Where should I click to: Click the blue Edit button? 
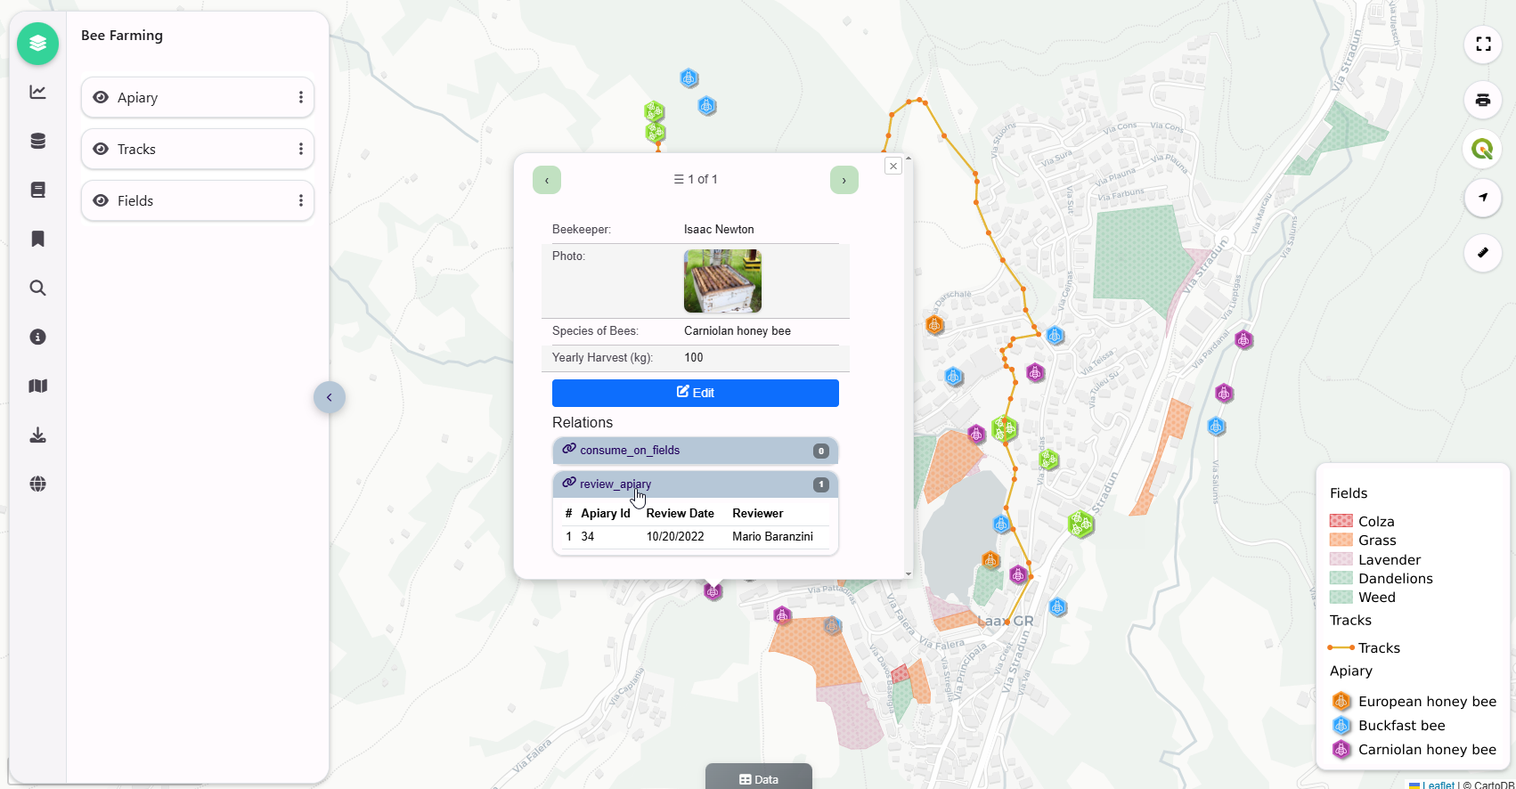coord(695,393)
